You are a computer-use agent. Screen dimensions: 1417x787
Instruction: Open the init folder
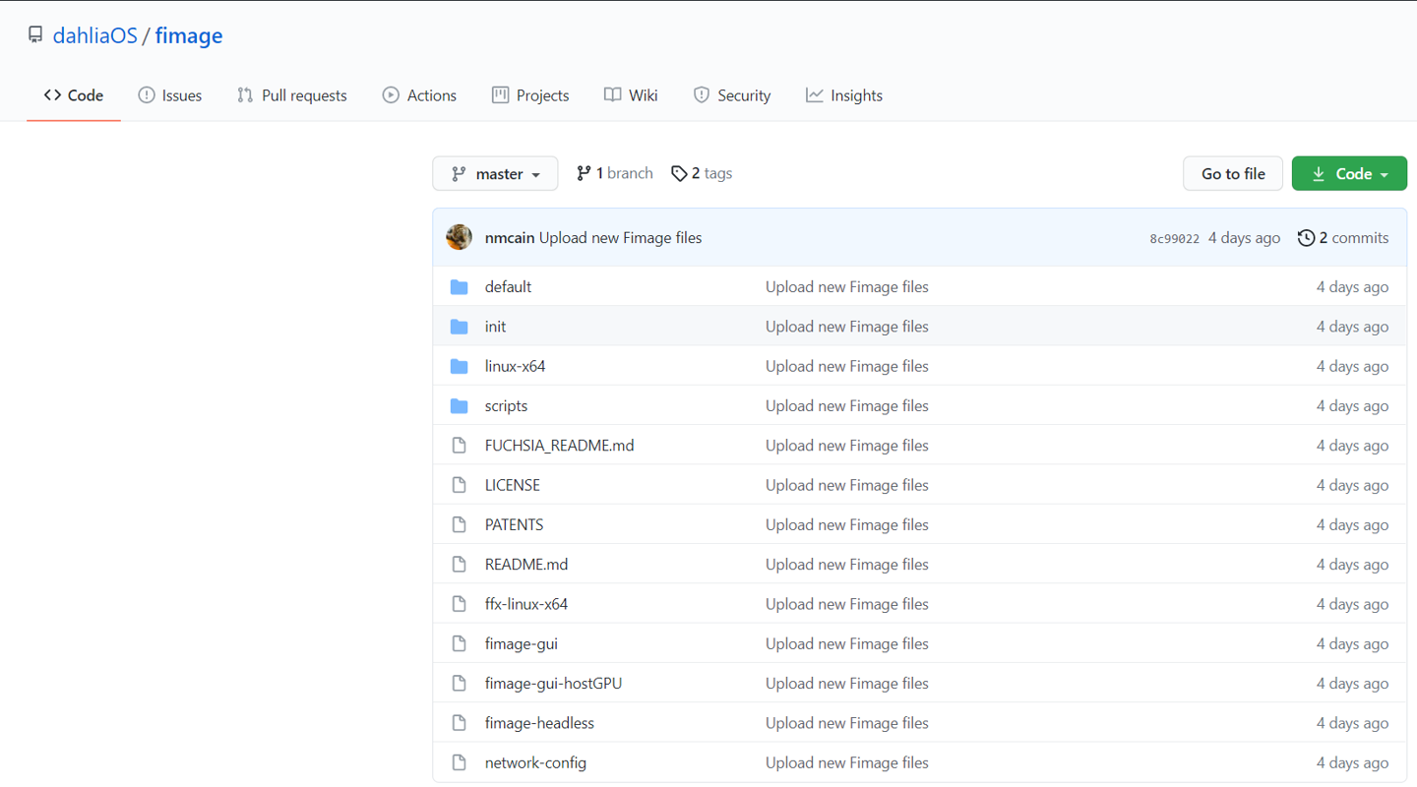[495, 327]
